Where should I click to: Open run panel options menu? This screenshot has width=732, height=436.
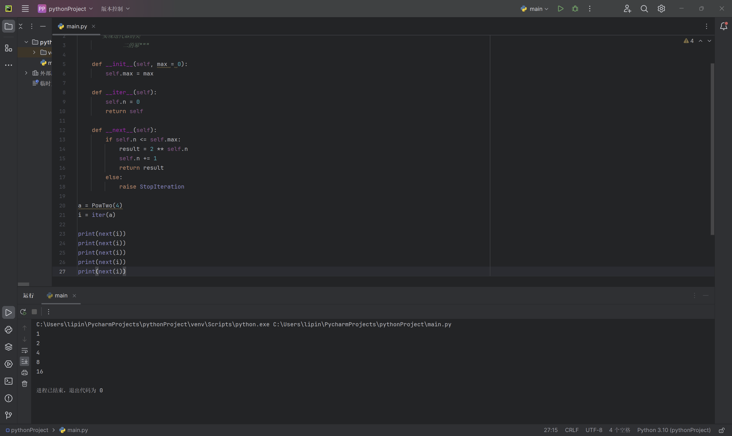point(694,295)
